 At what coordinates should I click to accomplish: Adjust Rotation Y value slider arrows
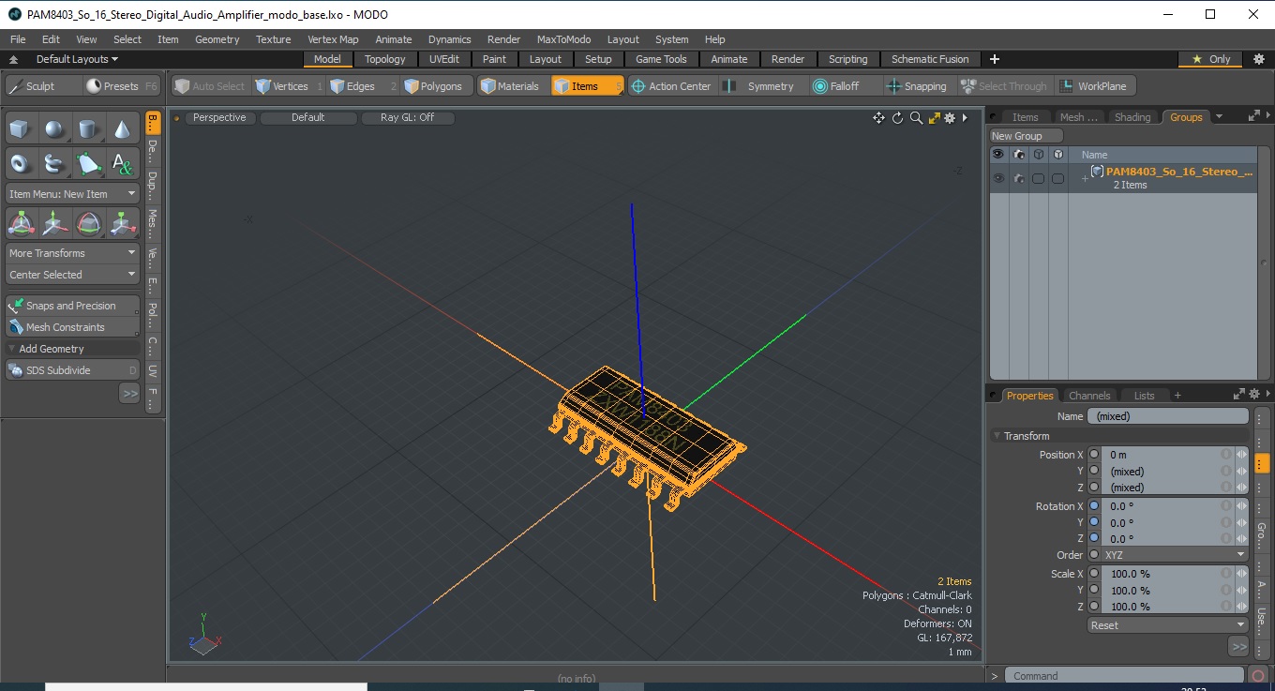point(1242,522)
